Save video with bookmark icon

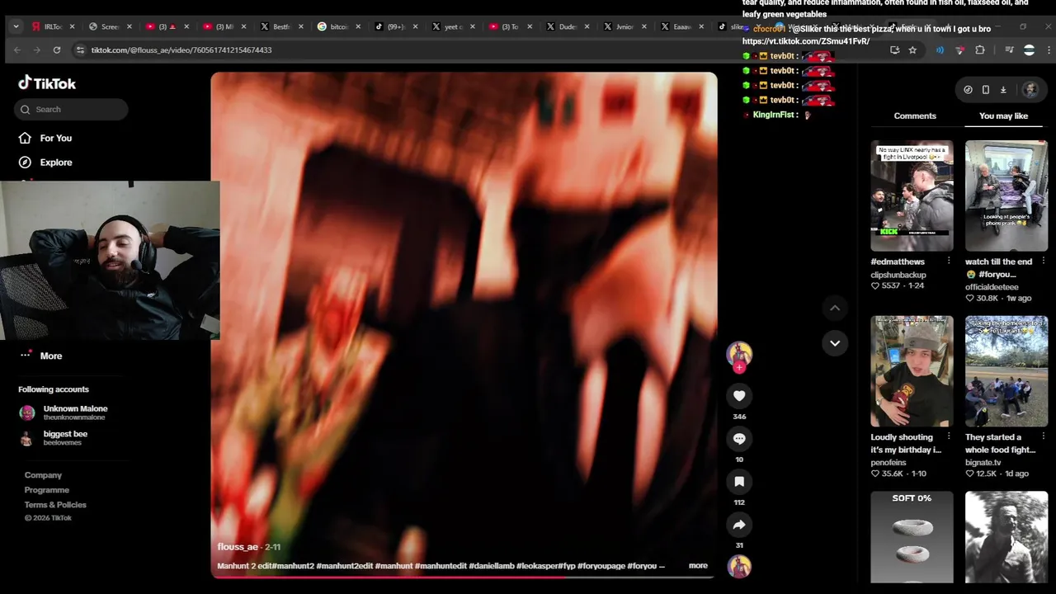739,482
